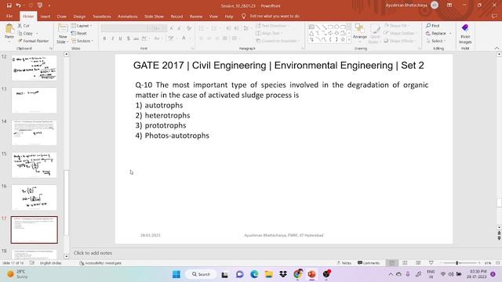Select the rectangle shape in shapes gallery
This screenshot has width=502, height=282.
coord(330,27)
